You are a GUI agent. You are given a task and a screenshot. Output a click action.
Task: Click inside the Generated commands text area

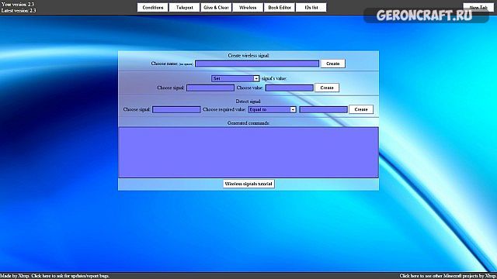248,153
